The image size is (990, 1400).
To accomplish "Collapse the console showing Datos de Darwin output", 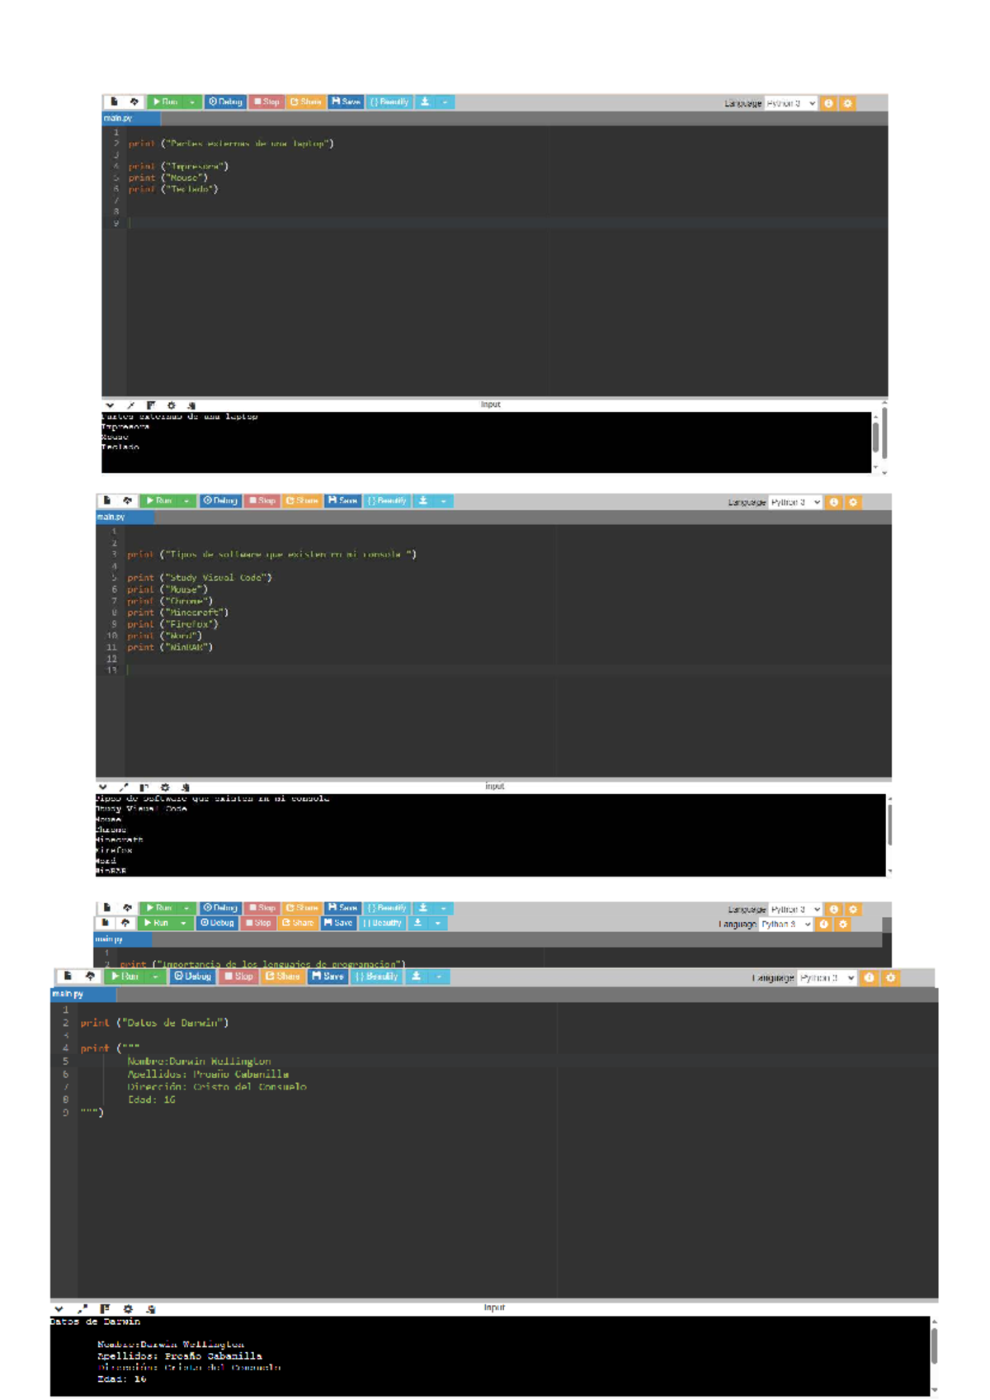I will click(x=59, y=1308).
